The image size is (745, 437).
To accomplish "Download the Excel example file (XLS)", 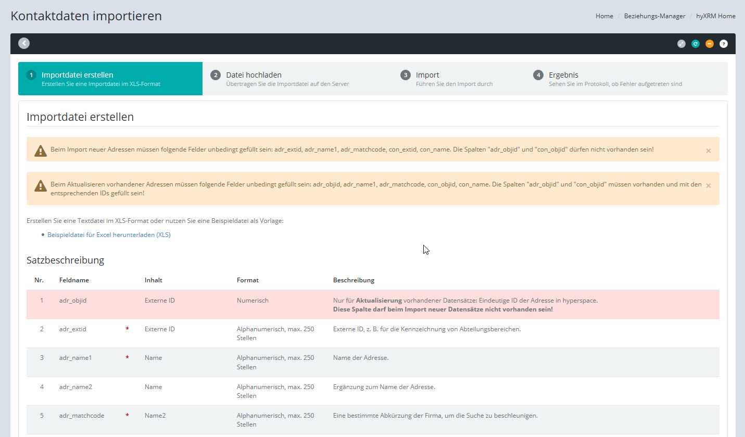I will (109, 235).
